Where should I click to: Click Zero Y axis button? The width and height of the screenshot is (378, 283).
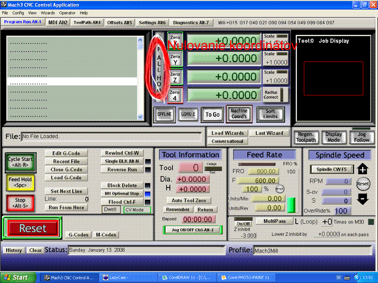click(x=175, y=59)
